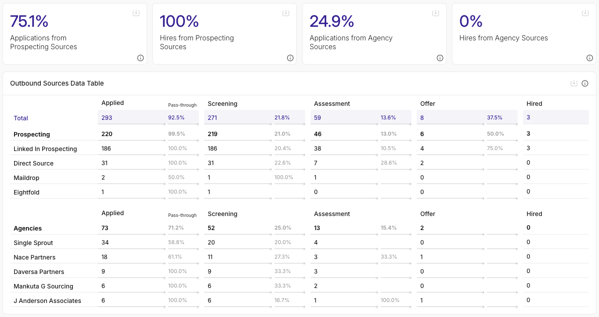The height and width of the screenshot is (317, 599).
Task: Click Prospecting screening value 219
Action: click(x=213, y=134)
